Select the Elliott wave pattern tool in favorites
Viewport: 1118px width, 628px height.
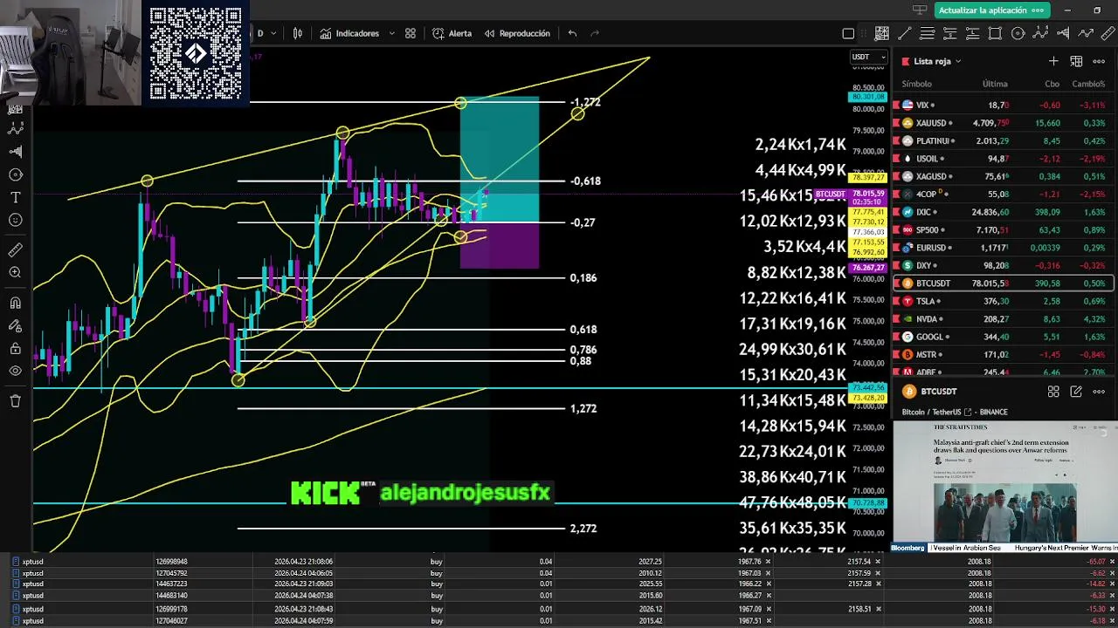pos(1040,34)
